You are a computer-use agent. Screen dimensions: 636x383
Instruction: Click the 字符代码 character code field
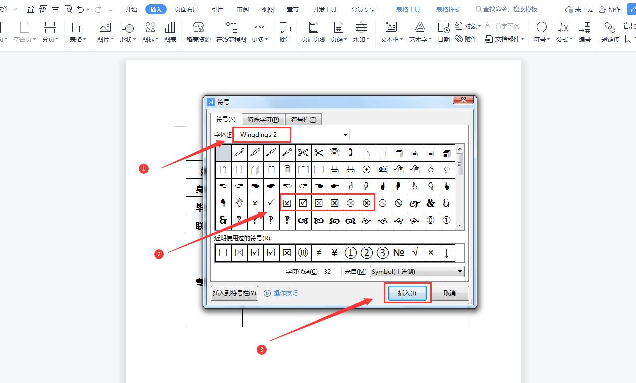[x=331, y=272]
